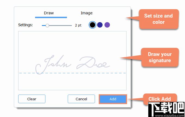
Task: Click the Settings label
Action: click(26, 25)
